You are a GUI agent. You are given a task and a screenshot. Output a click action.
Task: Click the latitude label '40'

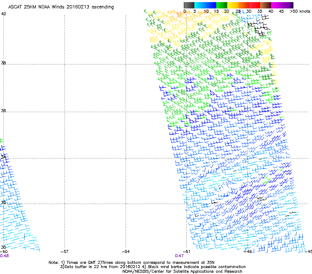[x=3, y=14]
